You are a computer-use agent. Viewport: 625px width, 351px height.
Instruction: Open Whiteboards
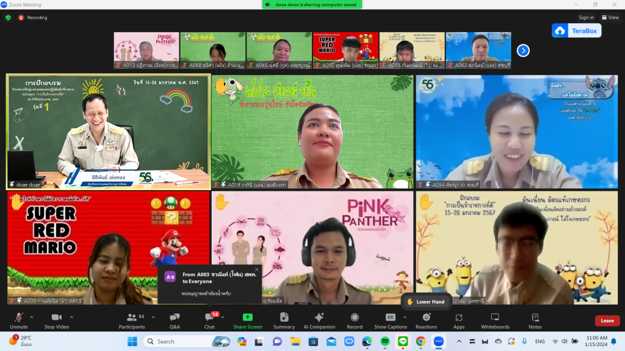(x=495, y=320)
